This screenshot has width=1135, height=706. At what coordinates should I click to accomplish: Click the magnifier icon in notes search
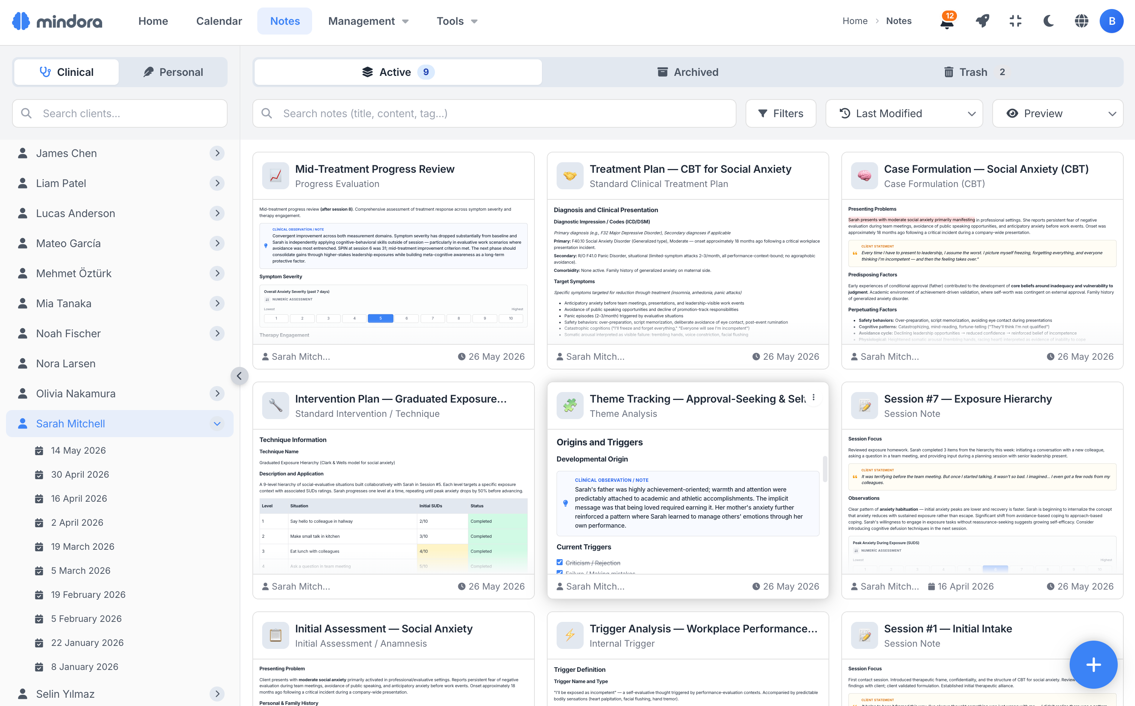coord(267,113)
